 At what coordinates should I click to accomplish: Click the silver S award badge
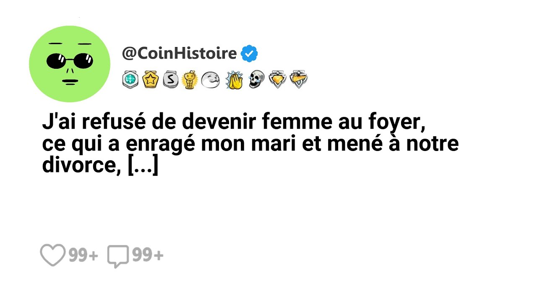click(170, 80)
